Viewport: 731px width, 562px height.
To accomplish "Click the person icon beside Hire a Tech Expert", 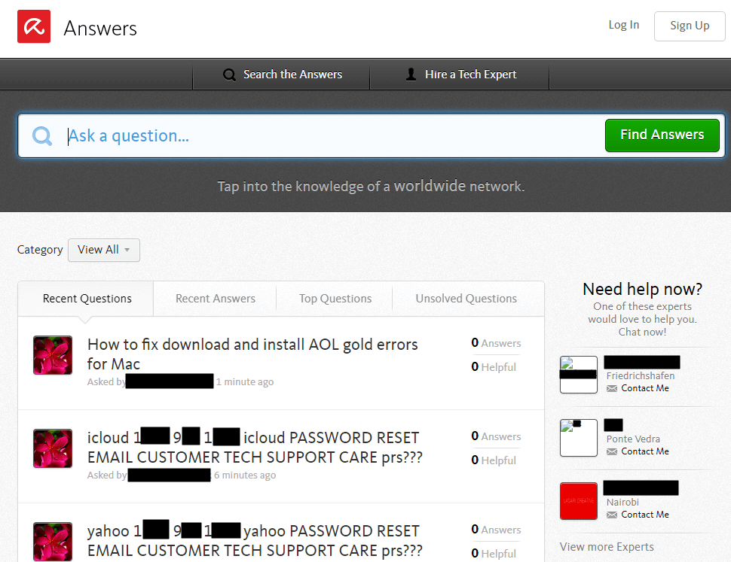I will click(411, 74).
